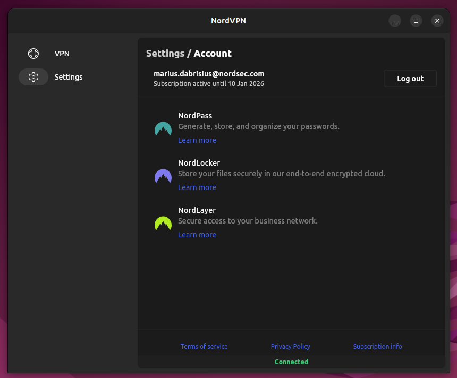The image size is (457, 378).
Task: Go back via the Settings breadcrumb
Action: 165,54
